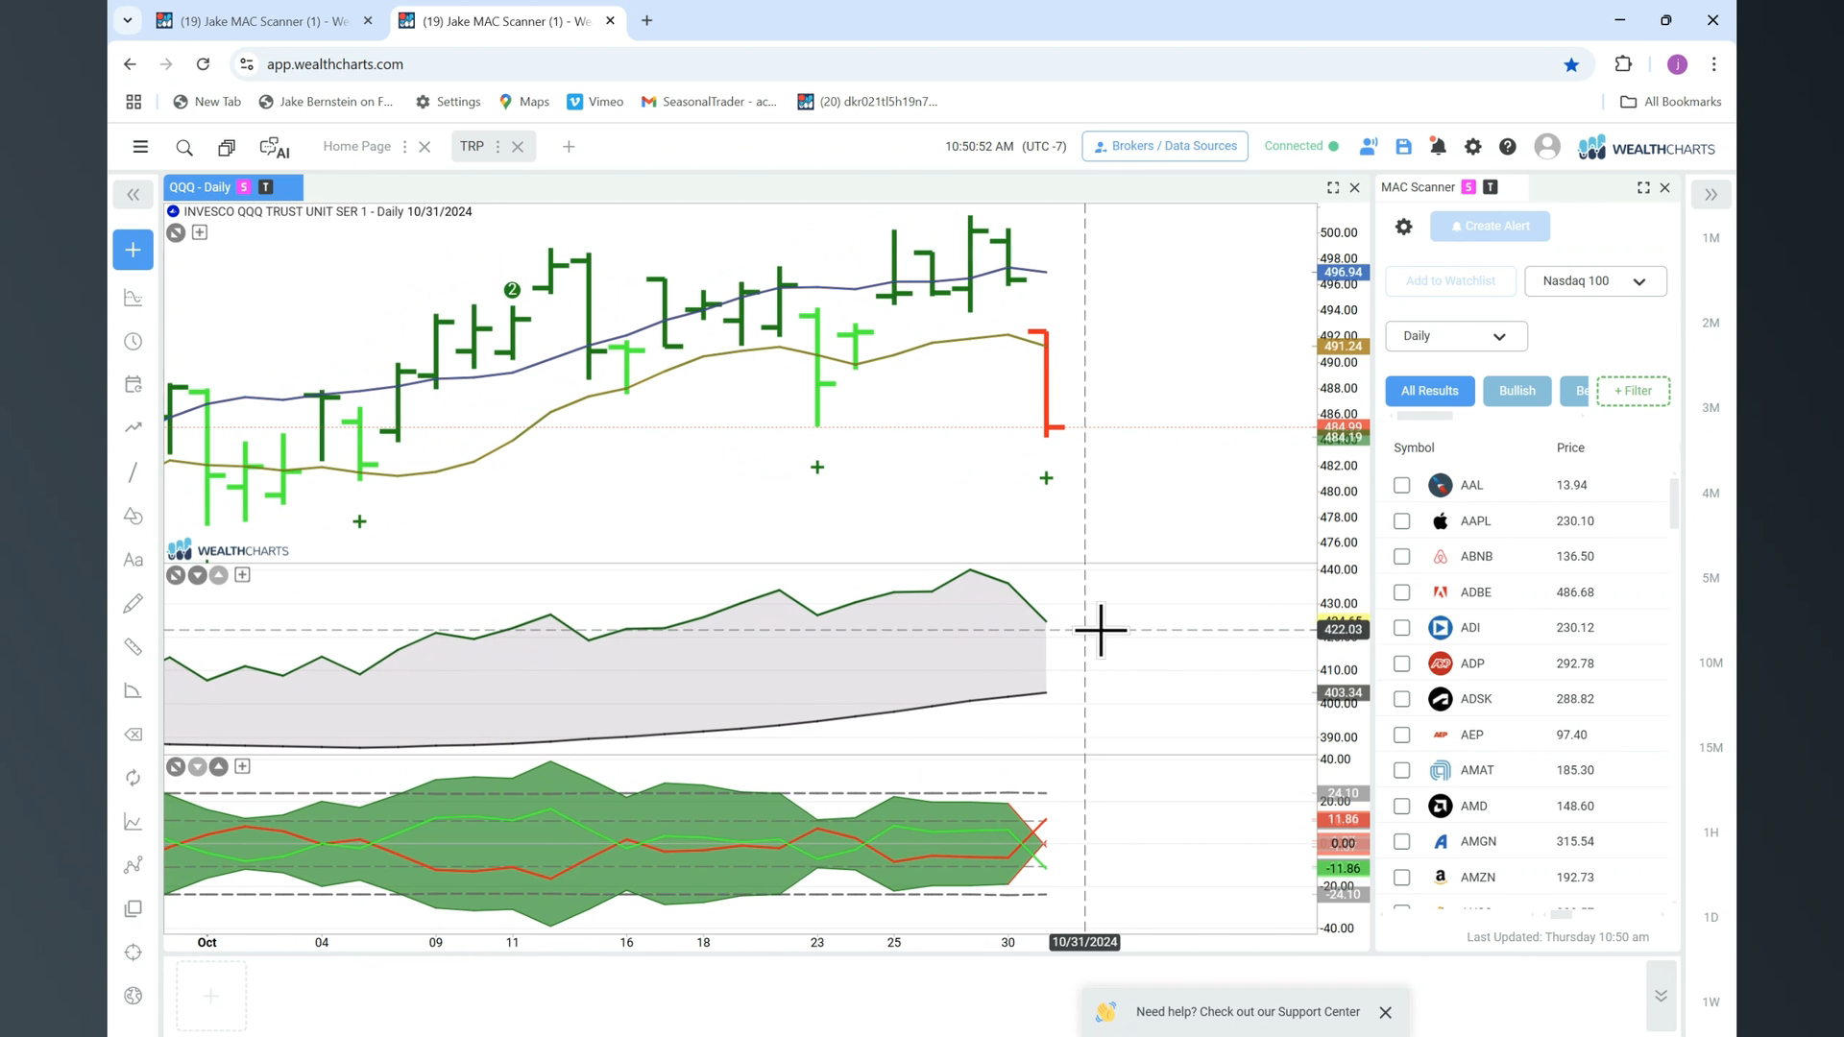Collapse the left sidebar double chevron

[133, 195]
